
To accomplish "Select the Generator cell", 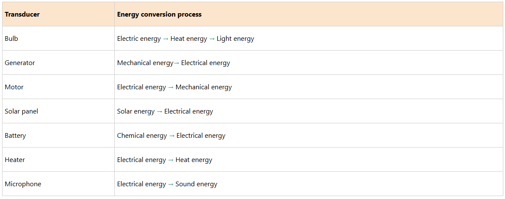I will click(x=20, y=63).
